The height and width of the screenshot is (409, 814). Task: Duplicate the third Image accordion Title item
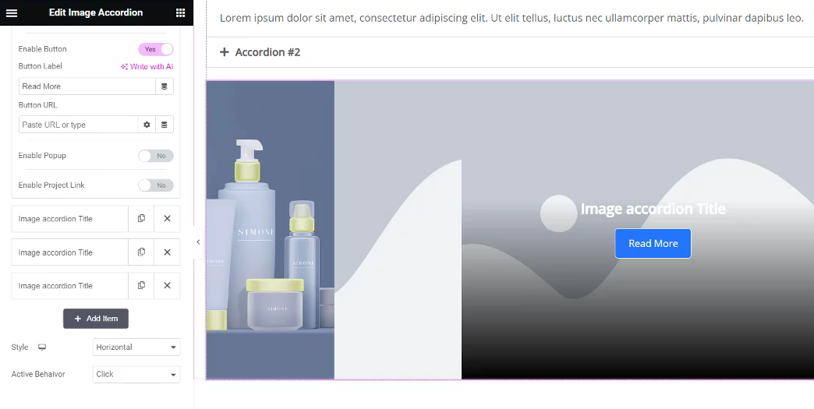(x=141, y=286)
